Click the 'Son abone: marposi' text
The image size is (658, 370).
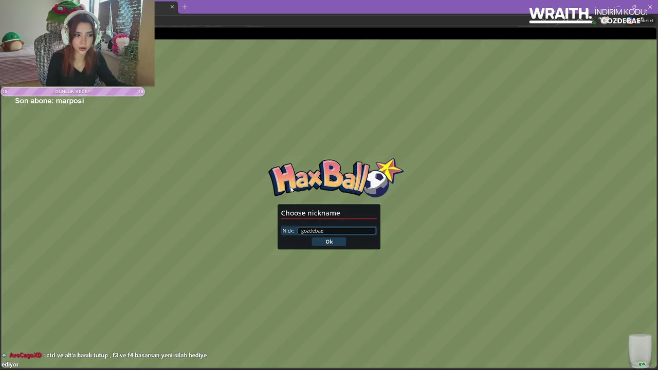click(49, 101)
